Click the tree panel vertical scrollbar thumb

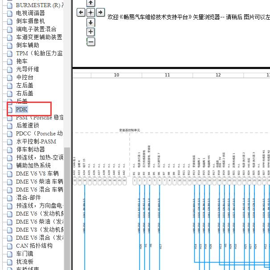click(67, 209)
